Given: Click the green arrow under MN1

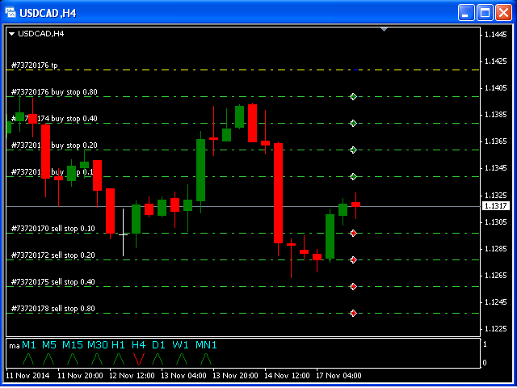Looking at the screenshot, I should click(x=206, y=358).
